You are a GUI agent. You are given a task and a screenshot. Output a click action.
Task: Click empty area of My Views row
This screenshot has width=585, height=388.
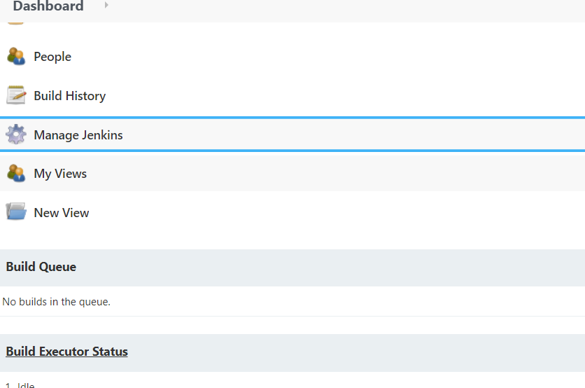coord(336,173)
